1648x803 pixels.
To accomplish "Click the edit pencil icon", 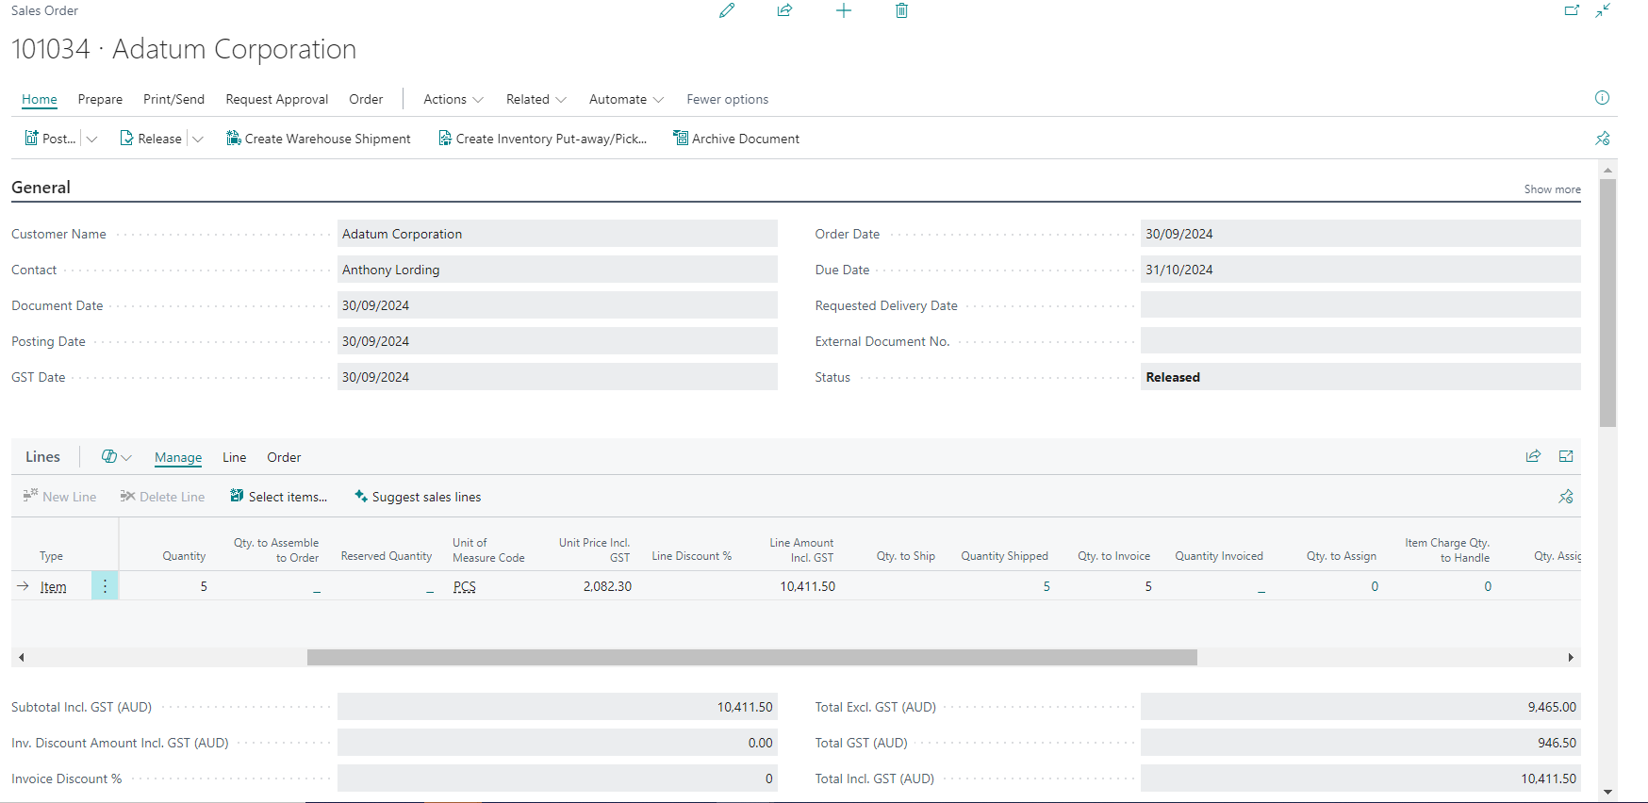I will [x=727, y=10].
